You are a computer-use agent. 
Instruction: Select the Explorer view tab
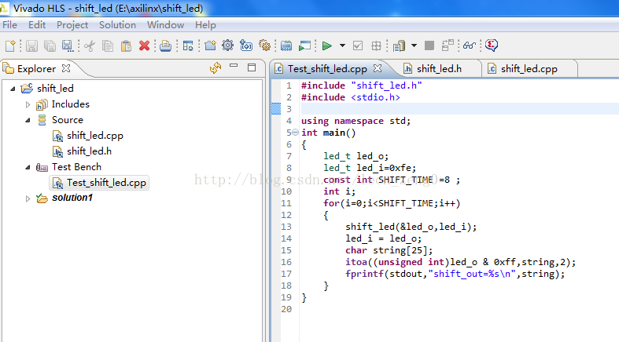coord(36,69)
